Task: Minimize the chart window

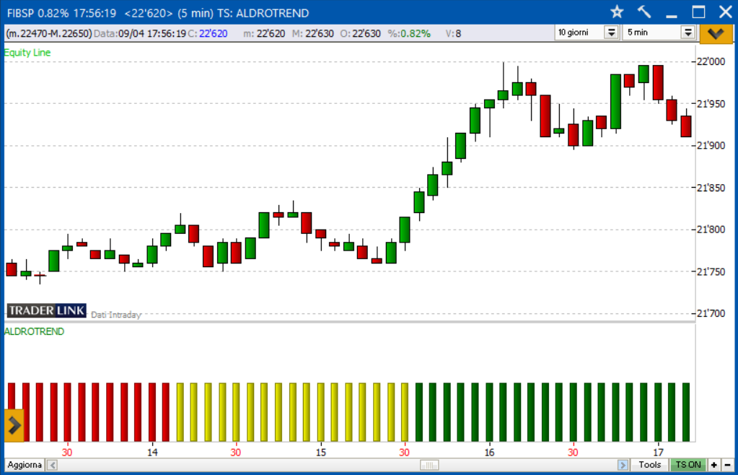Action: pos(672,12)
